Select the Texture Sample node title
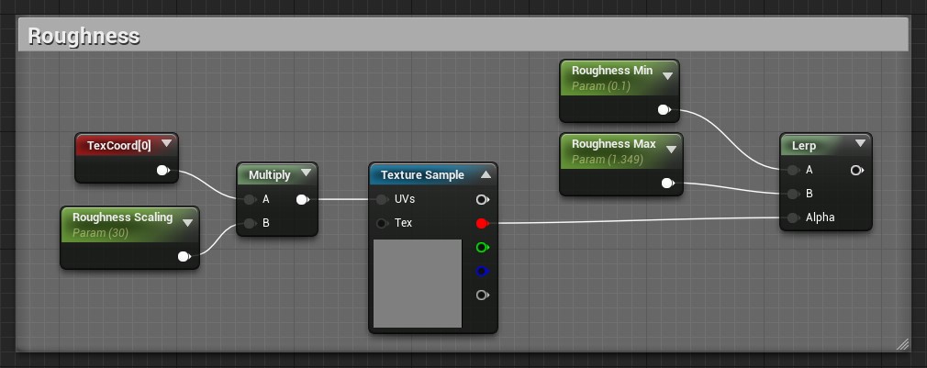Image resolution: width=927 pixels, height=368 pixels. tap(423, 175)
